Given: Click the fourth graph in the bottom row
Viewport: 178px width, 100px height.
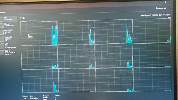Looking at the screenshot, I should [x=152, y=79].
